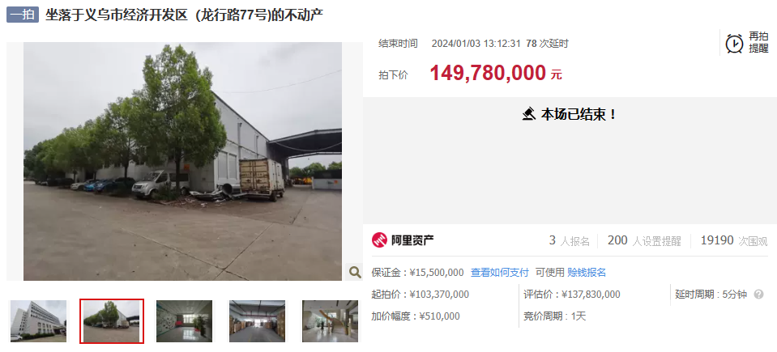Viewport: 777px width, 352px height.
Task: Click the 200 人设置提醒 reminder count
Action: pyautogui.click(x=644, y=240)
